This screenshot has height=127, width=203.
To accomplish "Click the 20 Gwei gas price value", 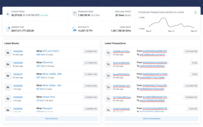I will pyautogui.click(x=120, y=15).
